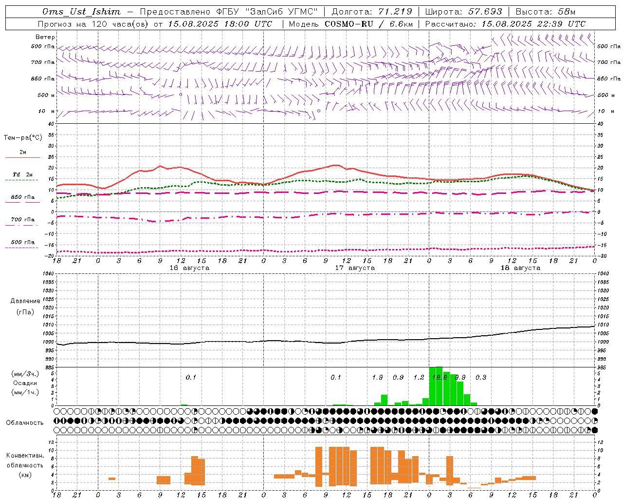Click the latitude value 57.693
Screen dimensions: 623x499
(485, 12)
